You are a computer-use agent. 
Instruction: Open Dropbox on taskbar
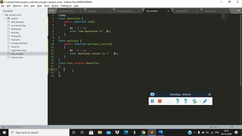pyautogui.click(x=117, y=133)
